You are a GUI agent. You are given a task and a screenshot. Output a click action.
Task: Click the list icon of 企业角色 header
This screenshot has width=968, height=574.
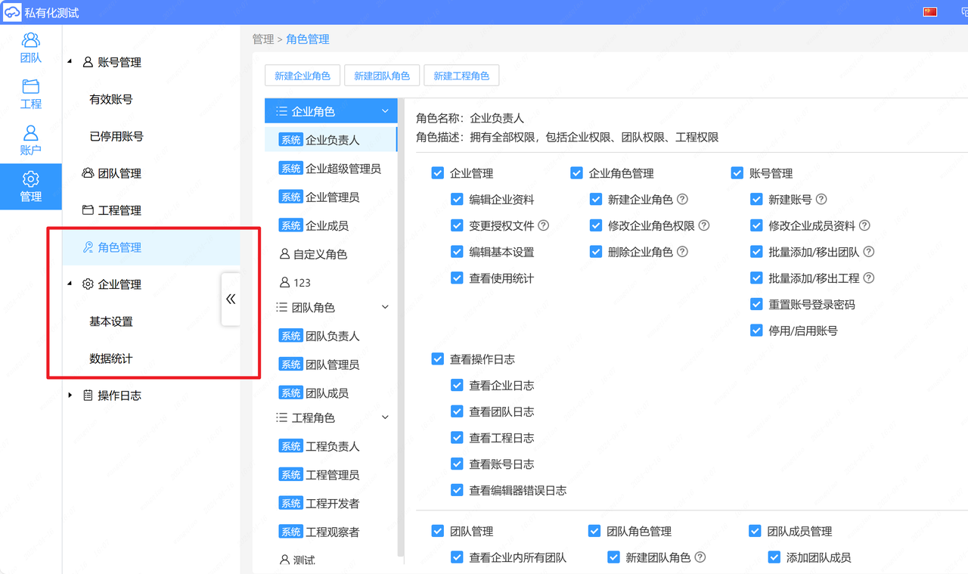(x=281, y=111)
